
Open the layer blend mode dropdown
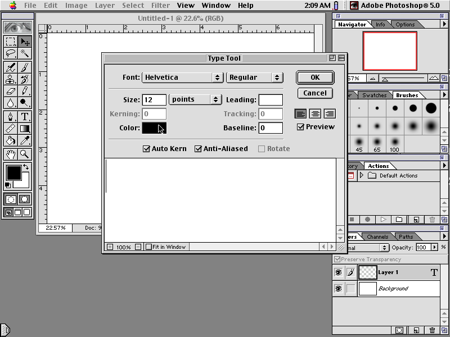click(368, 248)
